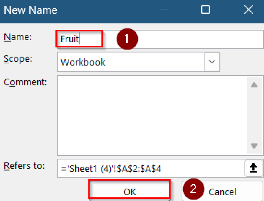Click the red step 1 badge
Image resolution: width=264 pixels, height=201 pixels.
click(127, 39)
